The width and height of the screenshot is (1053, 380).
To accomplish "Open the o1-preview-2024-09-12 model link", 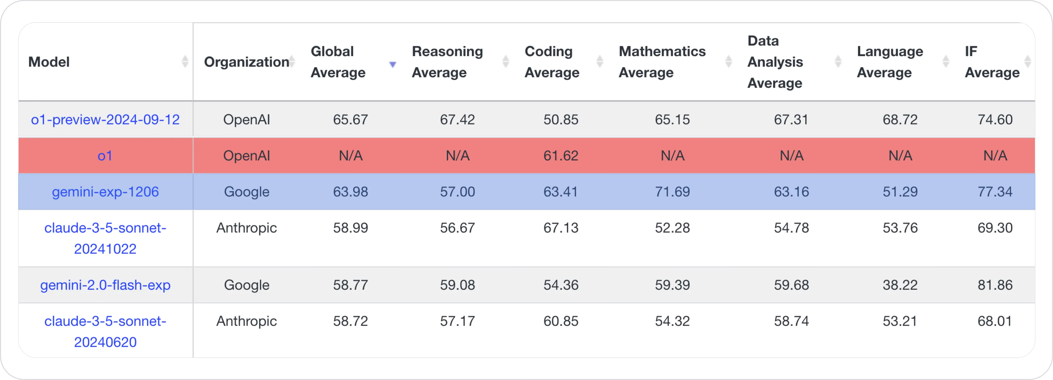I will coord(105,119).
